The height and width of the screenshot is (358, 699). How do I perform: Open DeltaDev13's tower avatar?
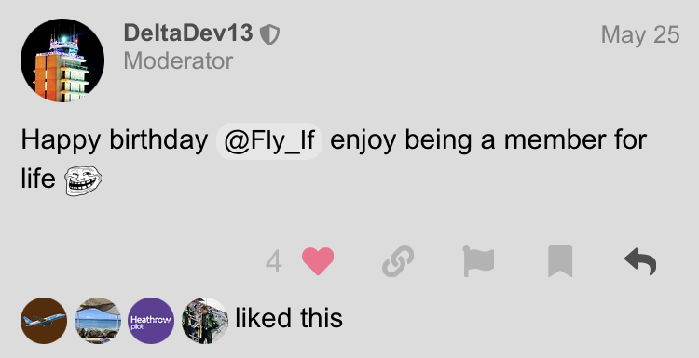click(x=62, y=60)
